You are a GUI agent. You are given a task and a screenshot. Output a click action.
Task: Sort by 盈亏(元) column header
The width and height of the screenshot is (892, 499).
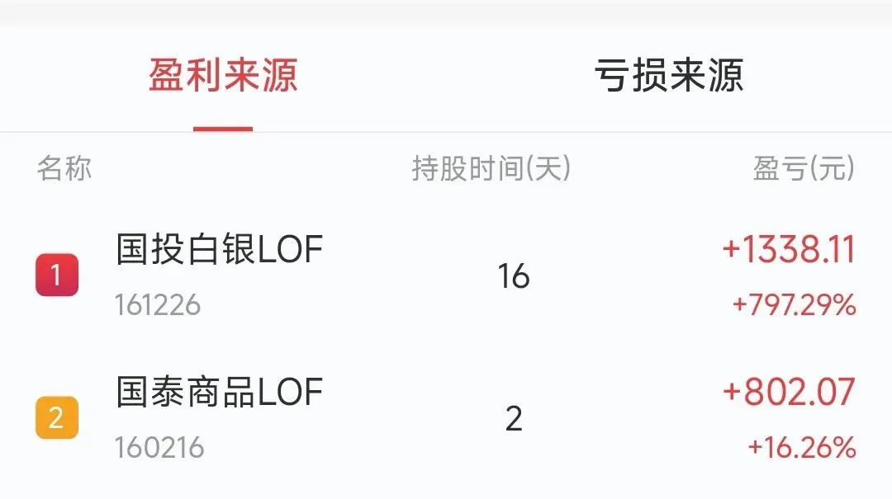click(804, 169)
